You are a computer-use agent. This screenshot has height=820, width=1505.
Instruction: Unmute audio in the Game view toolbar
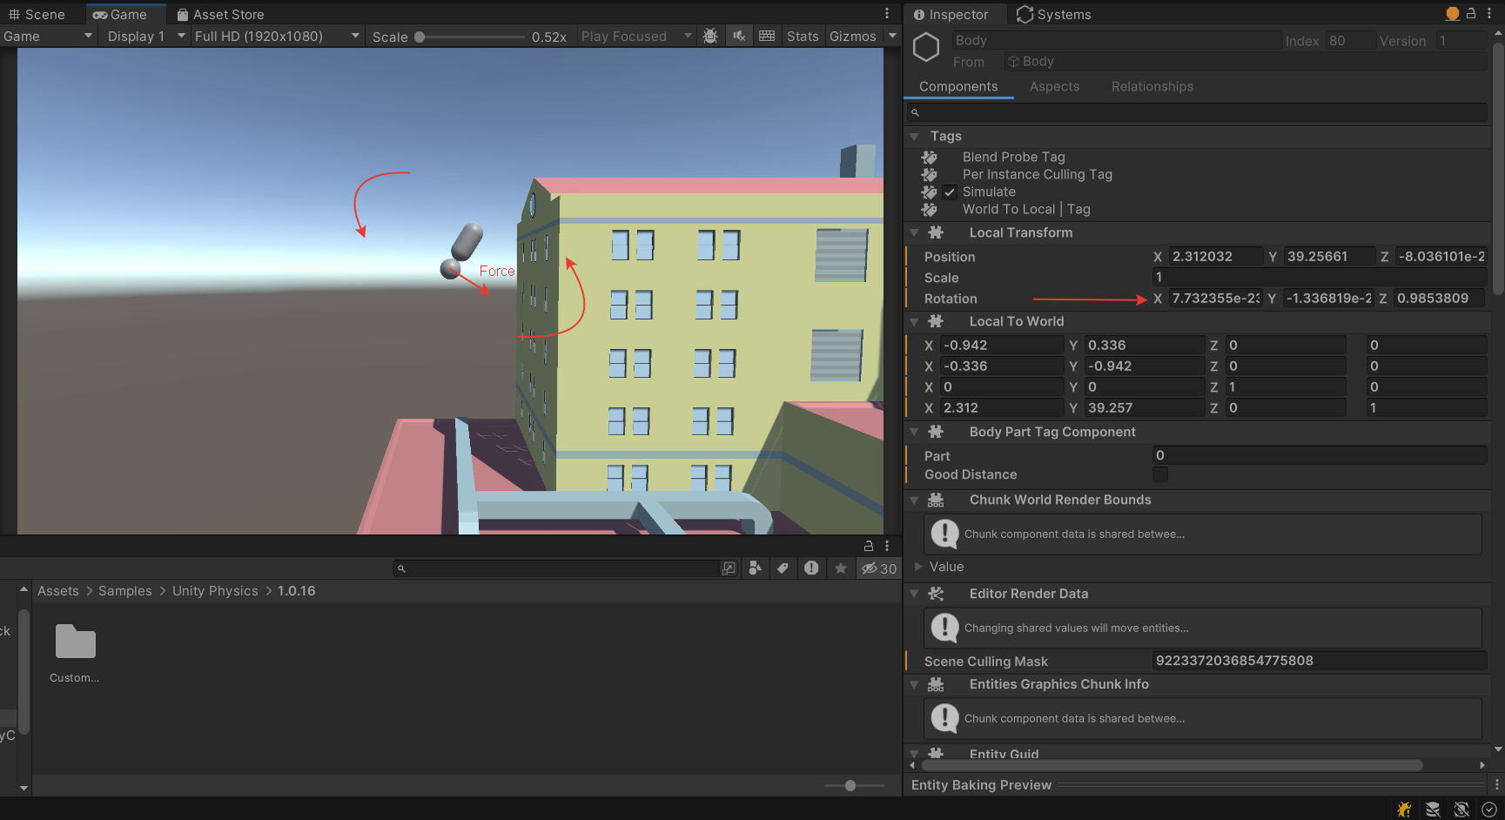pyautogui.click(x=739, y=36)
